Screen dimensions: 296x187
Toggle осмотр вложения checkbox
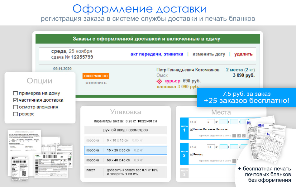tap(16, 107)
